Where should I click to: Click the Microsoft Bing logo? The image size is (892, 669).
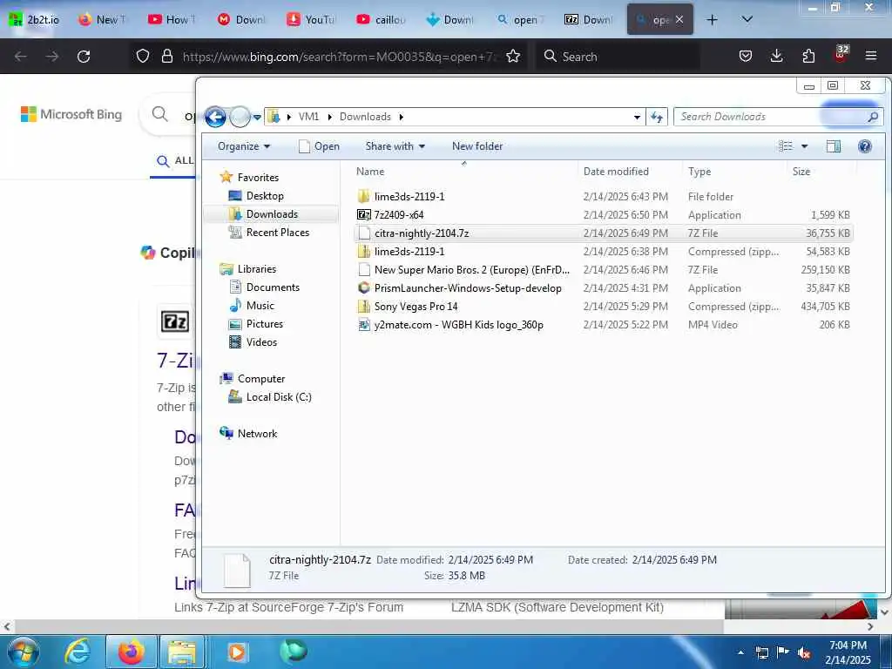(71, 114)
